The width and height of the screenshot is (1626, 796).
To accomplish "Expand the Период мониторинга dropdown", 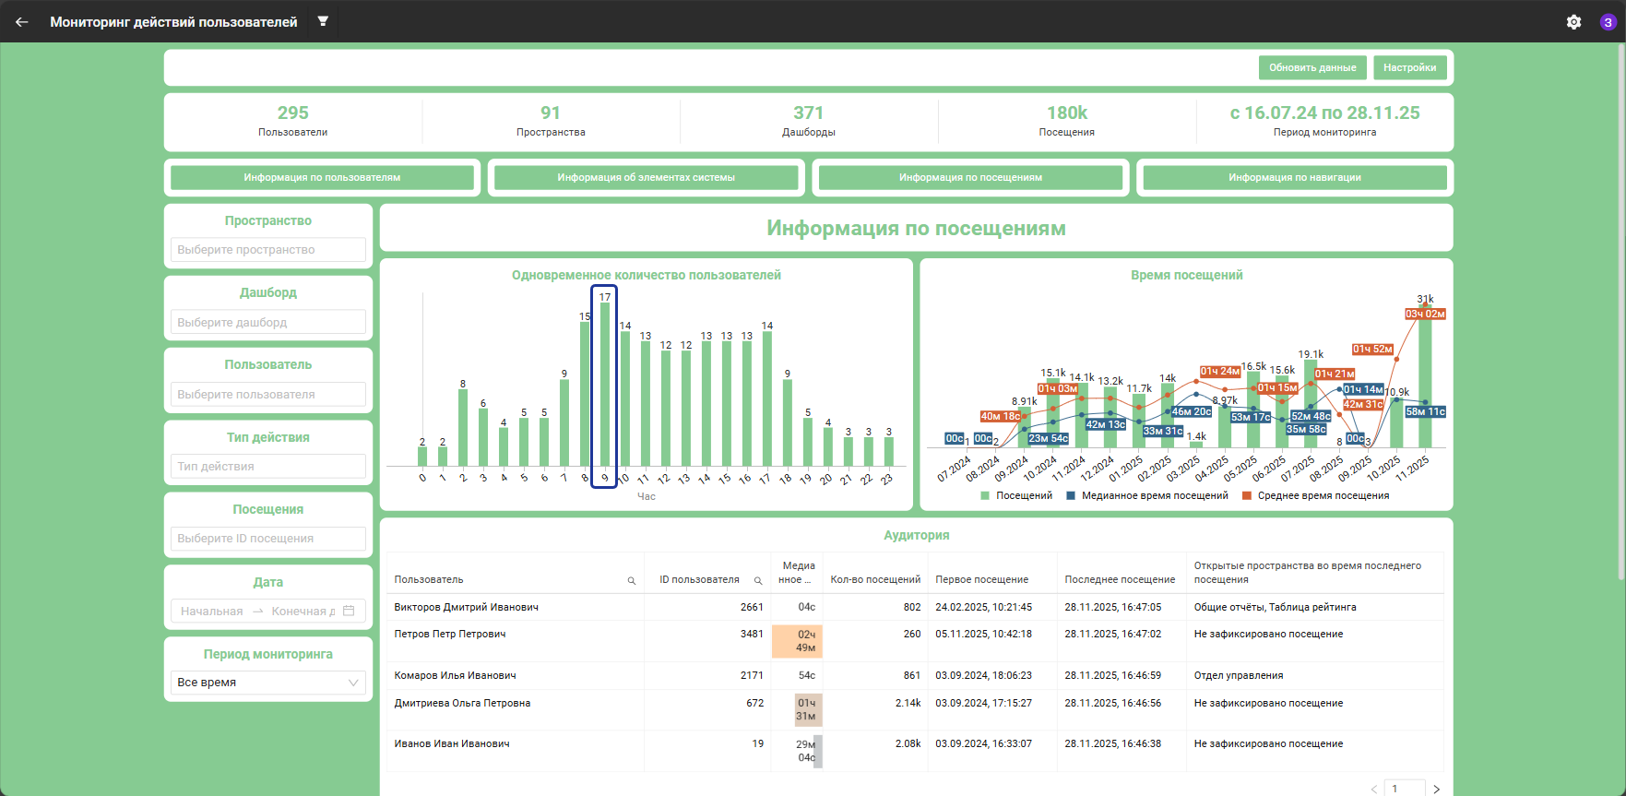I will 268,683.
